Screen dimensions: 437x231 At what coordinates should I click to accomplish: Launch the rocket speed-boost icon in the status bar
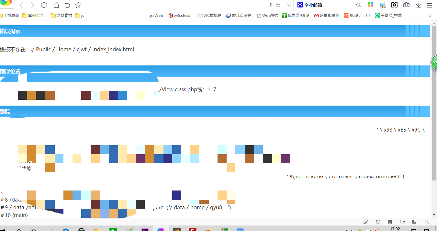365,222
